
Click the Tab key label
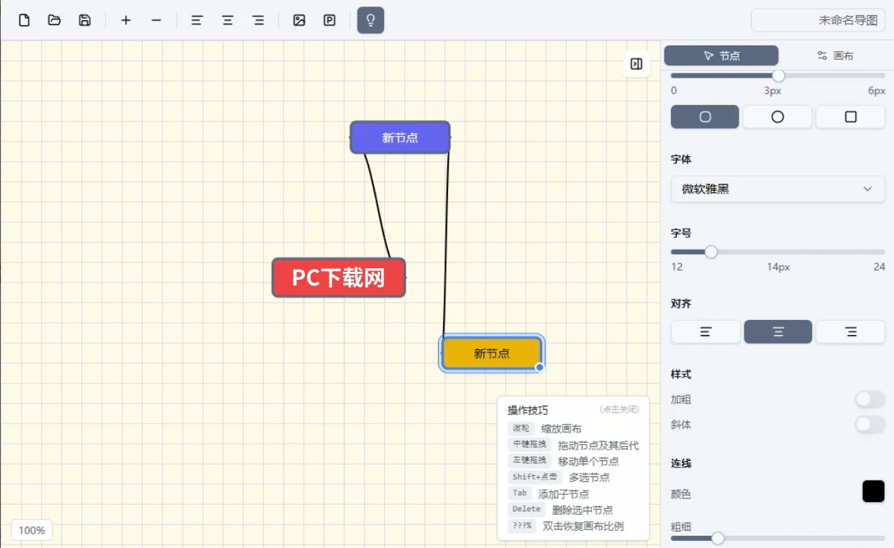coord(520,493)
